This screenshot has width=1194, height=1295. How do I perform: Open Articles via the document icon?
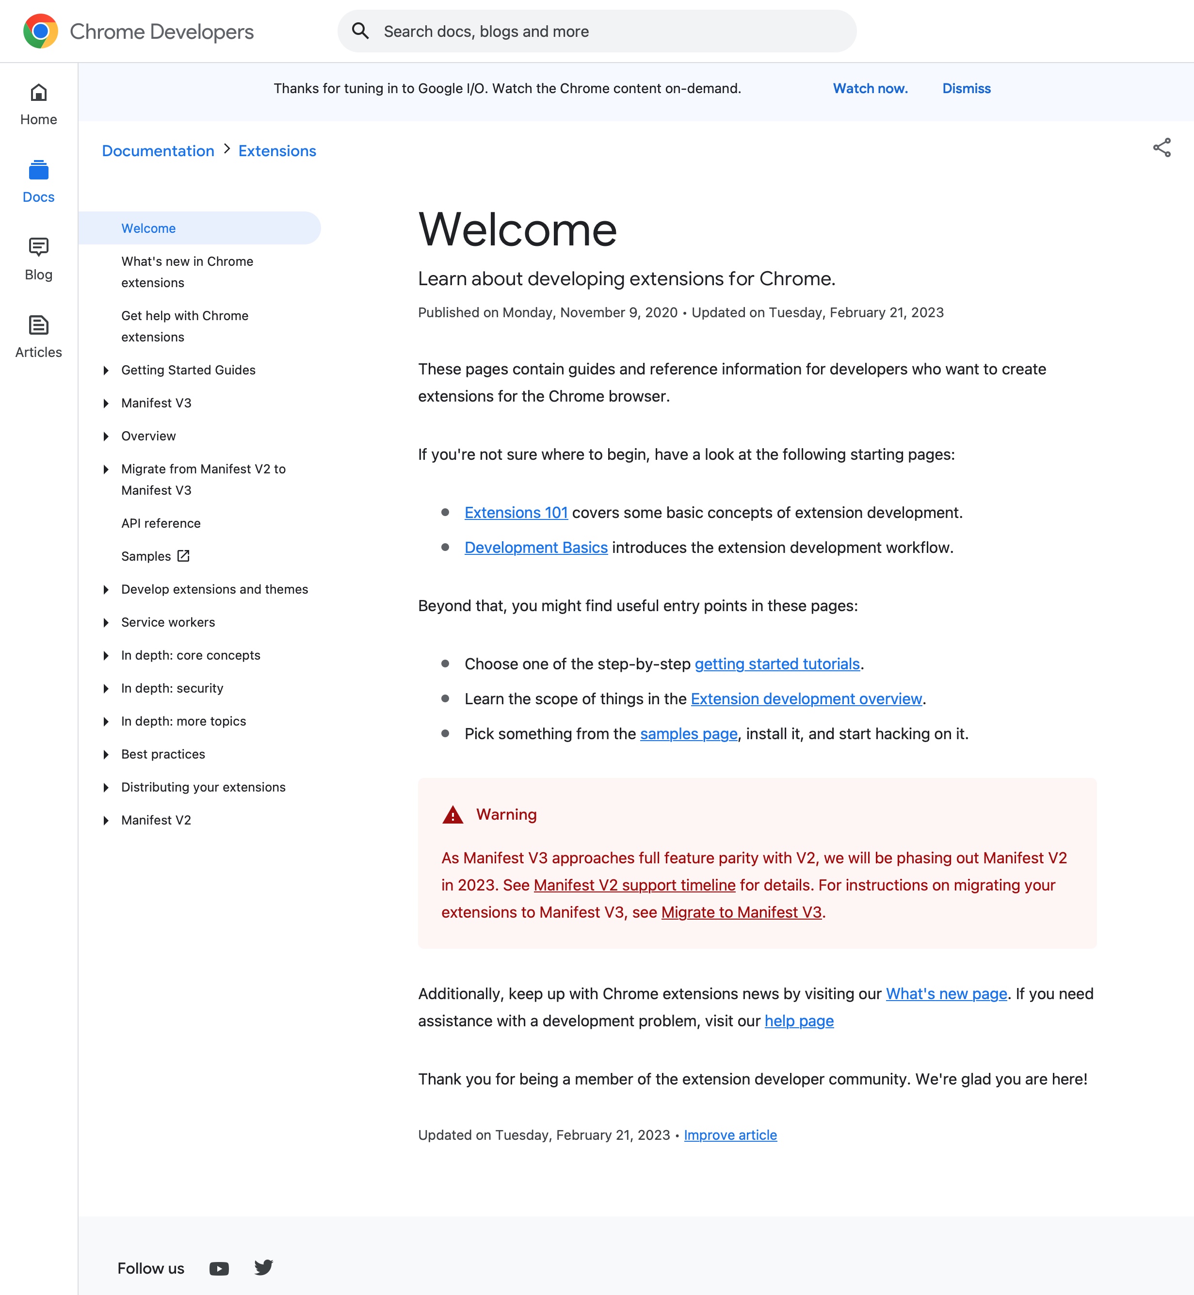tap(39, 325)
